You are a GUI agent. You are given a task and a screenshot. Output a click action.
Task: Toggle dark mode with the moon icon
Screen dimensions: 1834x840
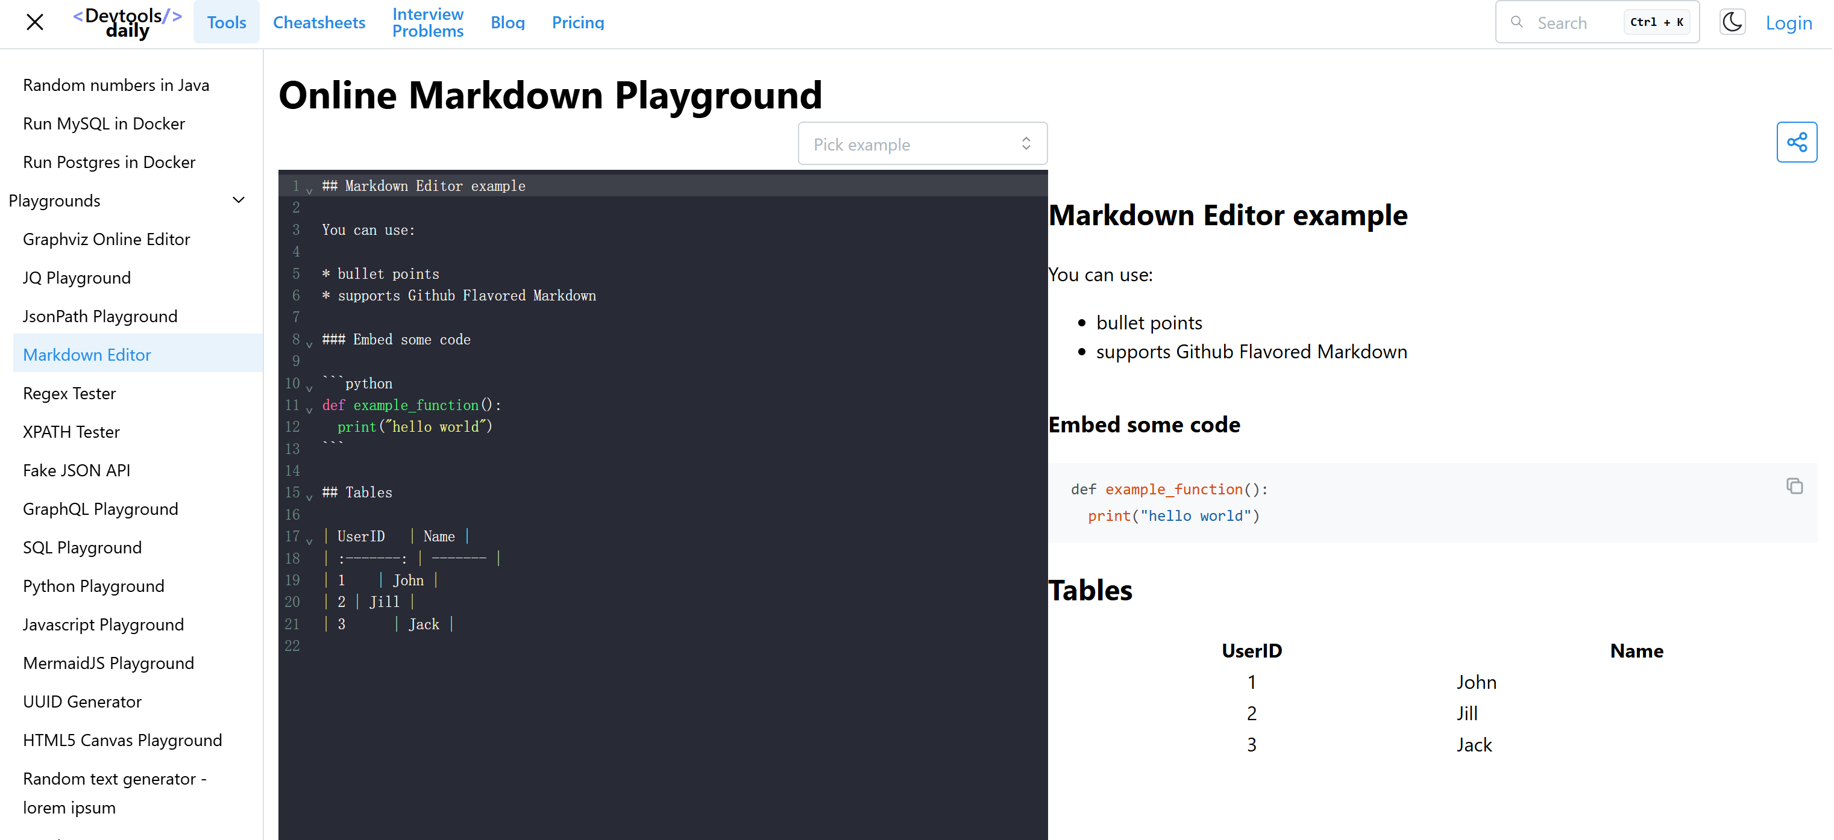click(x=1732, y=22)
